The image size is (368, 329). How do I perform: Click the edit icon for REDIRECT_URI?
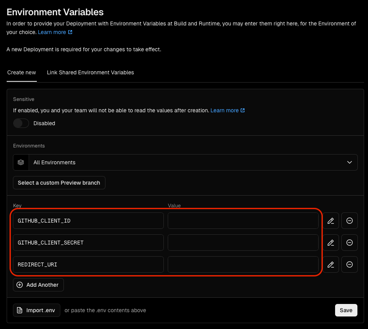coord(330,264)
